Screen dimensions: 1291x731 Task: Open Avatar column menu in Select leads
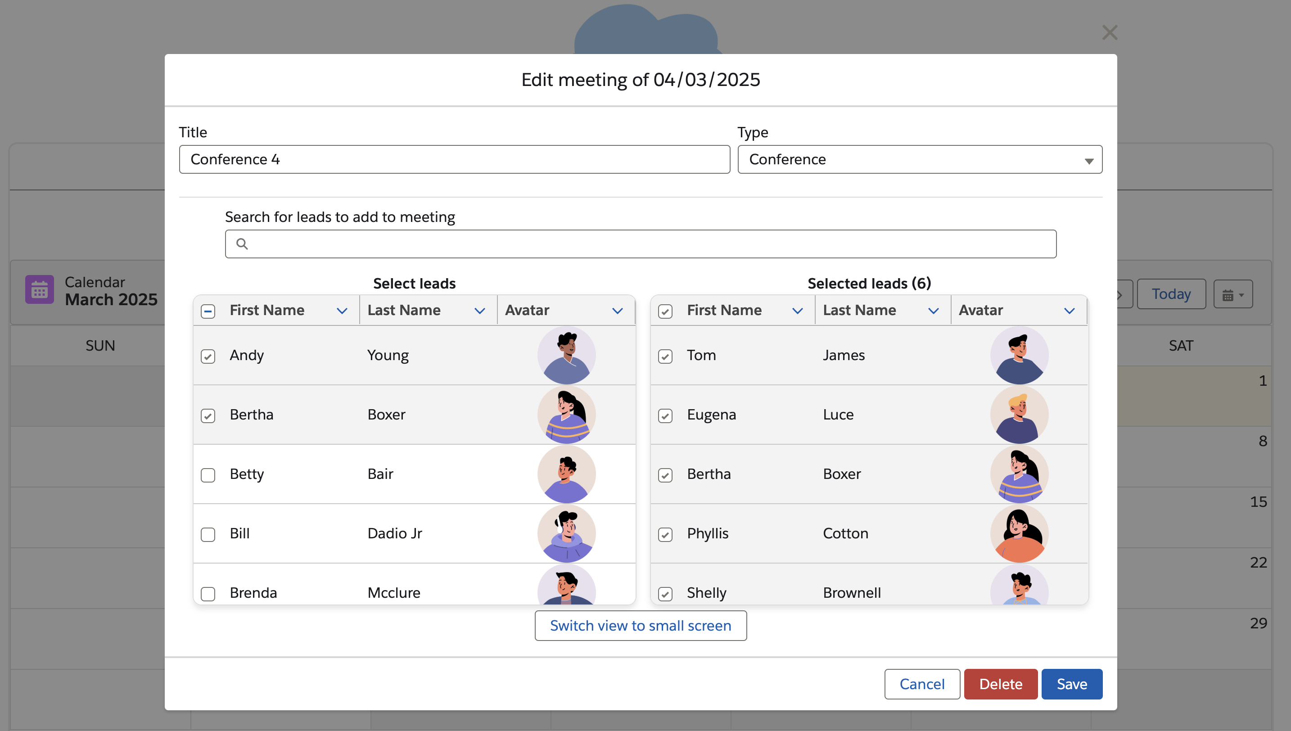tap(618, 311)
